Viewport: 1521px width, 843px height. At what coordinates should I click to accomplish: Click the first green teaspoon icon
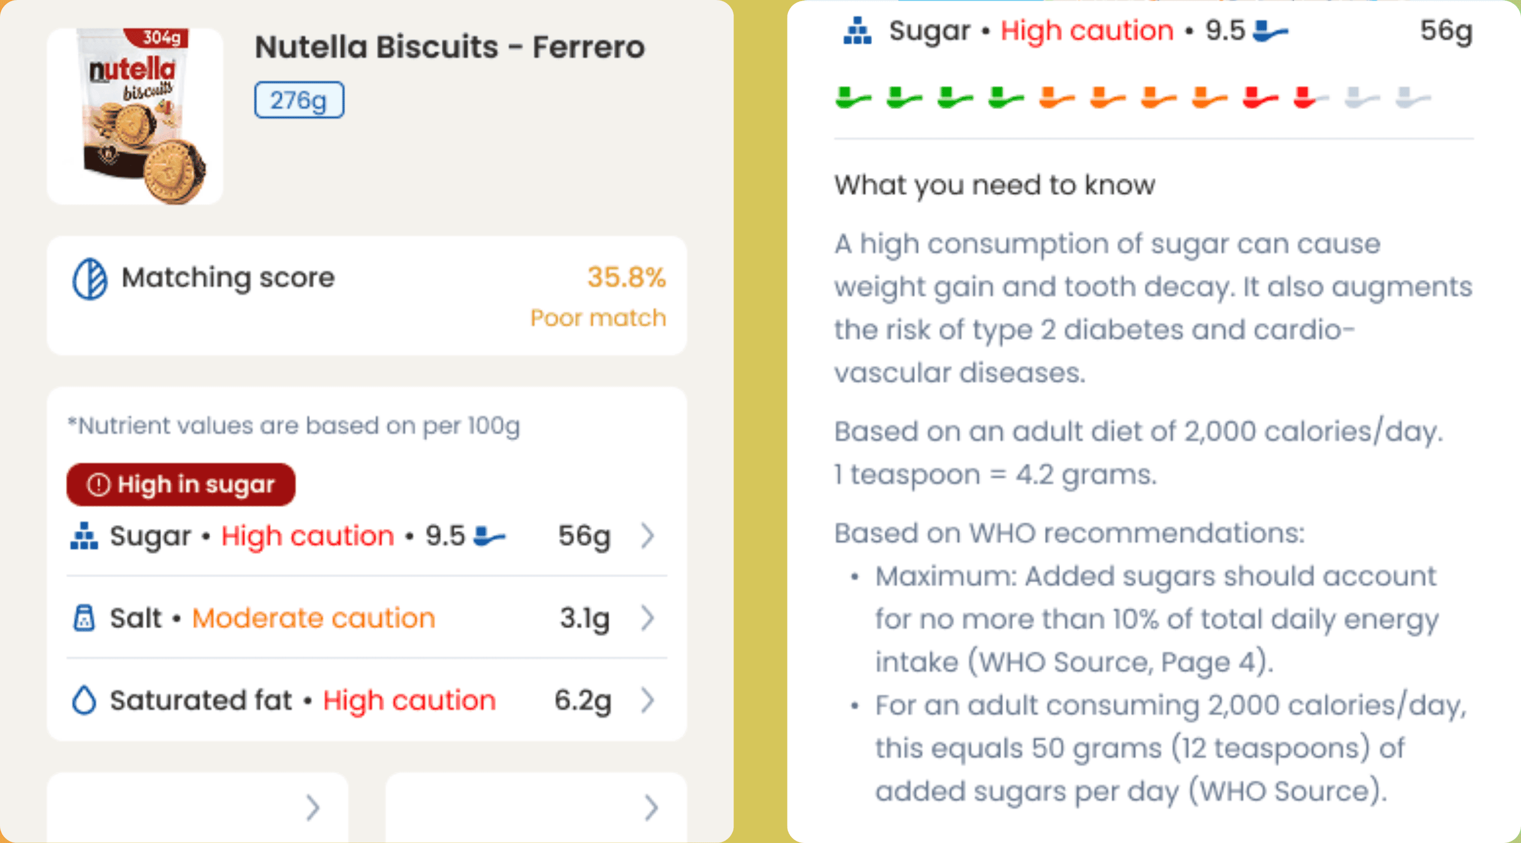click(853, 98)
